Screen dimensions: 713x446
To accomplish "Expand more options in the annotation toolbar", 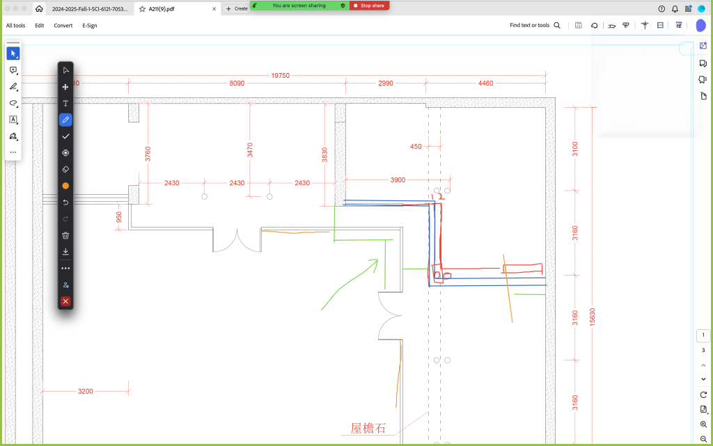I will pos(65,268).
